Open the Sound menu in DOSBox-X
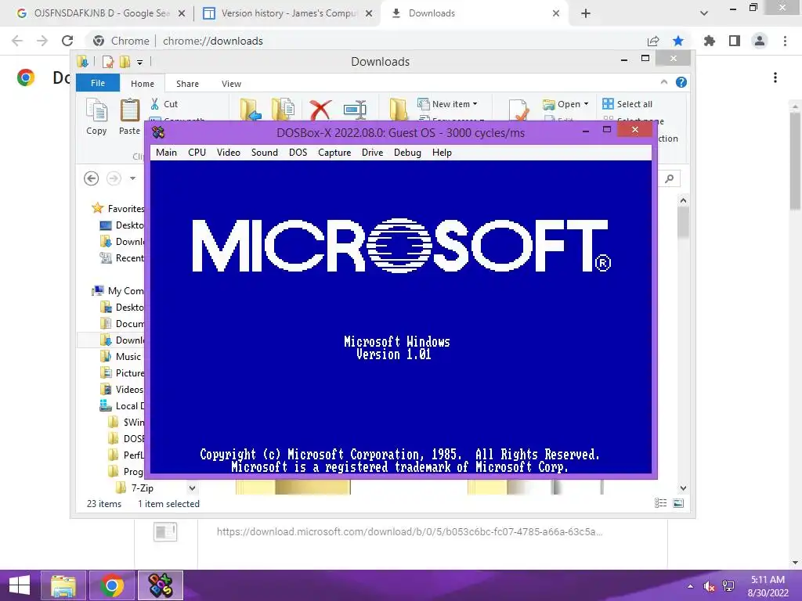802x601 pixels. coord(265,153)
